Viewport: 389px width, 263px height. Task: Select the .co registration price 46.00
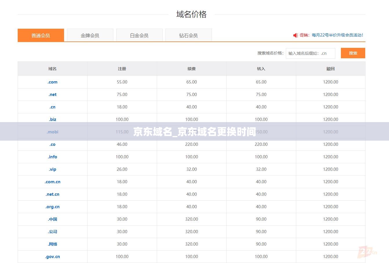[x=122, y=144]
